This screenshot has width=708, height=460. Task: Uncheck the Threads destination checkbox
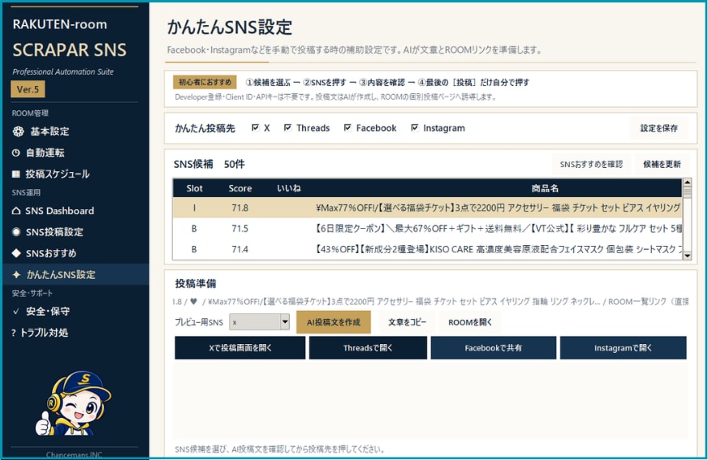click(287, 127)
